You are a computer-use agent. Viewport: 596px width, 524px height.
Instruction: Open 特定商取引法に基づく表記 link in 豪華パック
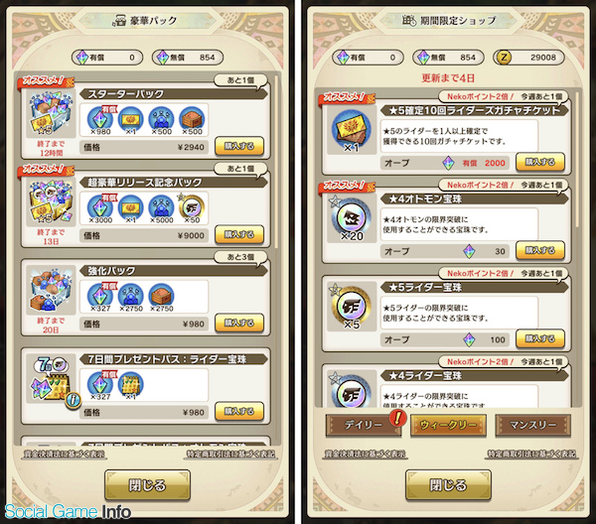[230, 454]
